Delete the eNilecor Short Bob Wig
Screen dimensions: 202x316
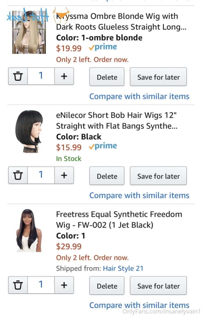tap(107, 176)
